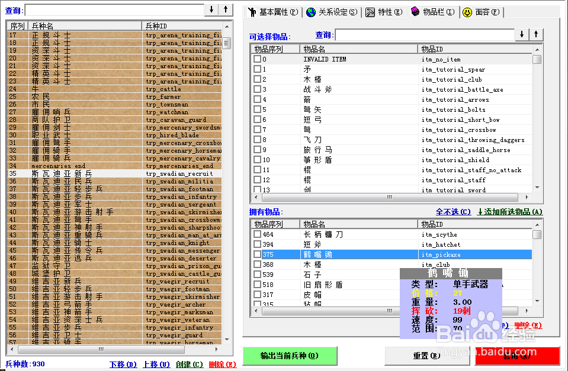
Task: Click the 下移 move-down link
Action: point(123,364)
